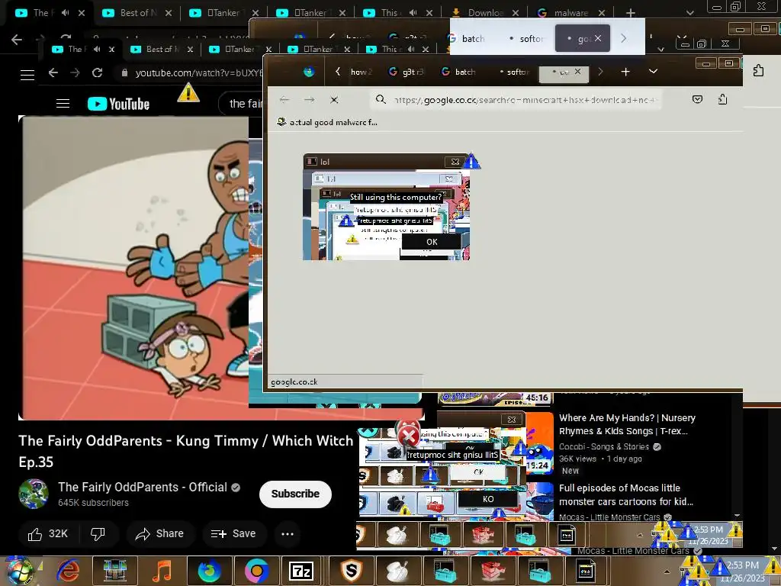Open the 'g3t r3' Firefox tab

(x=407, y=72)
